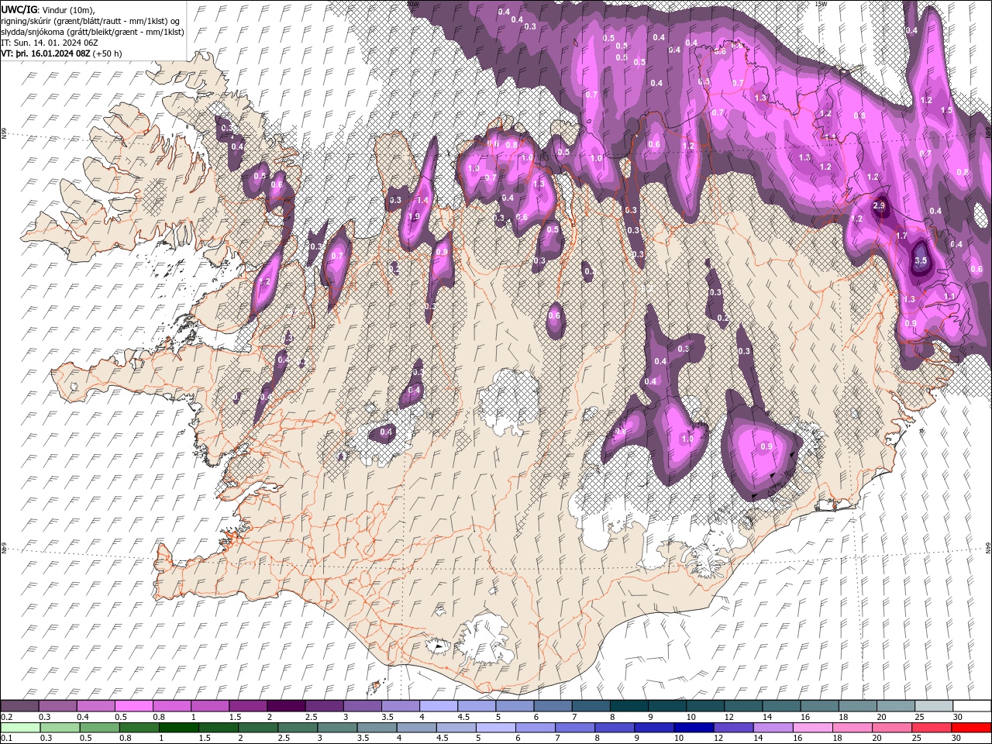Select the light periwinkle 5 swatch in rain scale
The height and width of the screenshot is (744, 992).
[495, 728]
